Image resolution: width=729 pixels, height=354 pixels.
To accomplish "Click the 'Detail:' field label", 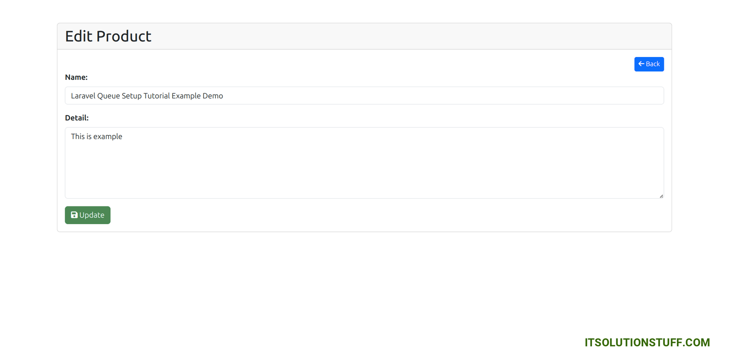I will 77,118.
